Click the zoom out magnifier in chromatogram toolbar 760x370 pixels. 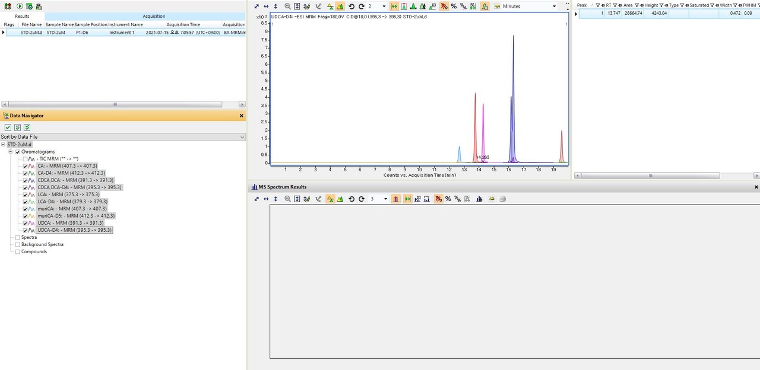287,6
